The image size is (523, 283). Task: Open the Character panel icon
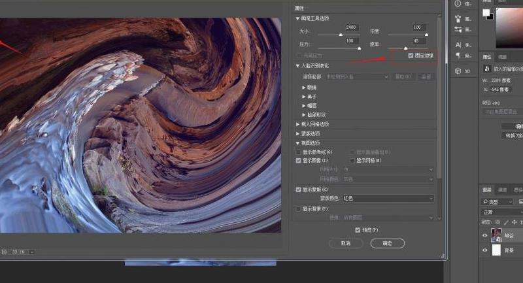[x=458, y=44]
